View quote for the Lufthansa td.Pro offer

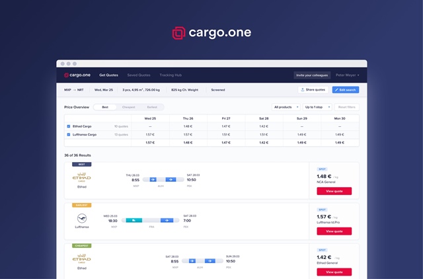(x=334, y=231)
